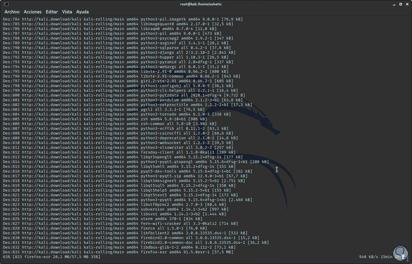Select the pgcli package line
The width and height of the screenshot is (412, 264).
point(104,109)
